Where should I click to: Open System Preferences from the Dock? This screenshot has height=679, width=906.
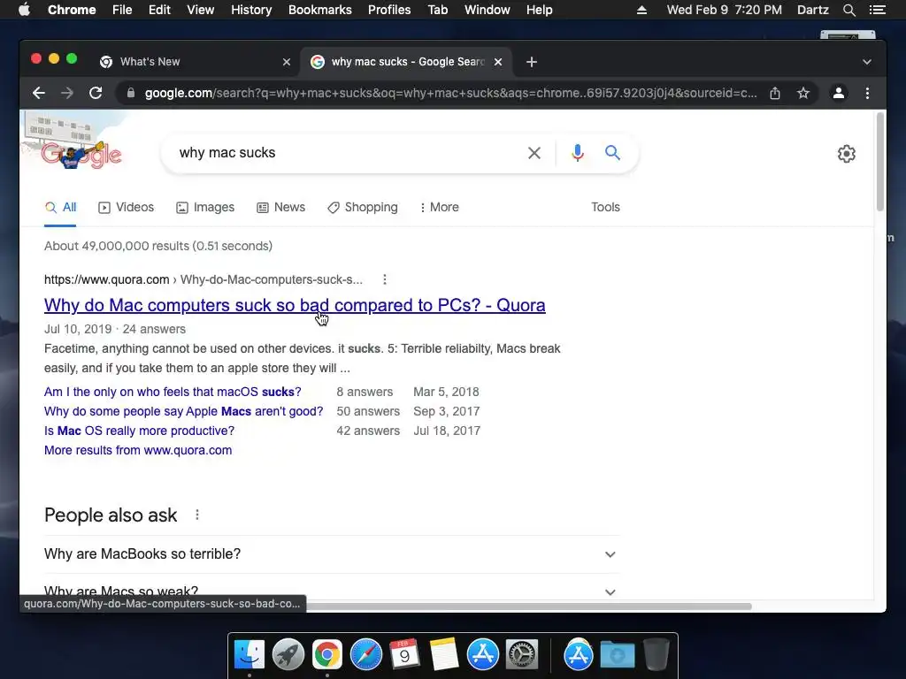tap(522, 655)
